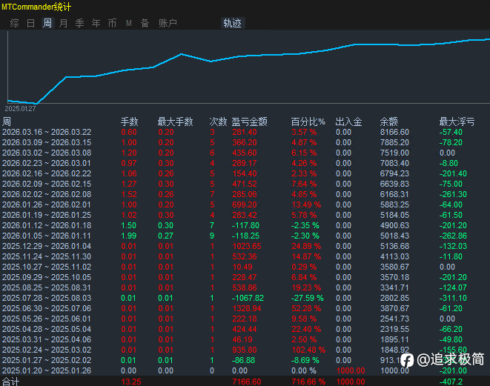Click the 余额 balance column header
This screenshot has width=490, height=386.
point(389,122)
